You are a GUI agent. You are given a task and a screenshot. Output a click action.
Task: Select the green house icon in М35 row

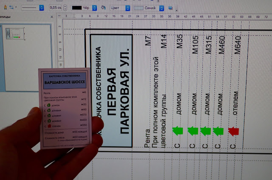pos(178,131)
